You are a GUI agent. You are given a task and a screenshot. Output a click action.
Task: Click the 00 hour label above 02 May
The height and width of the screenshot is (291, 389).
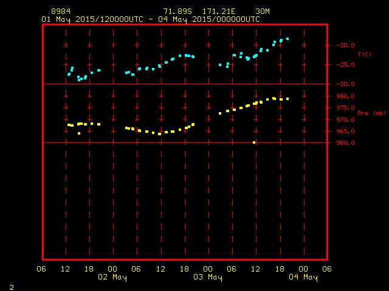tap(112, 269)
